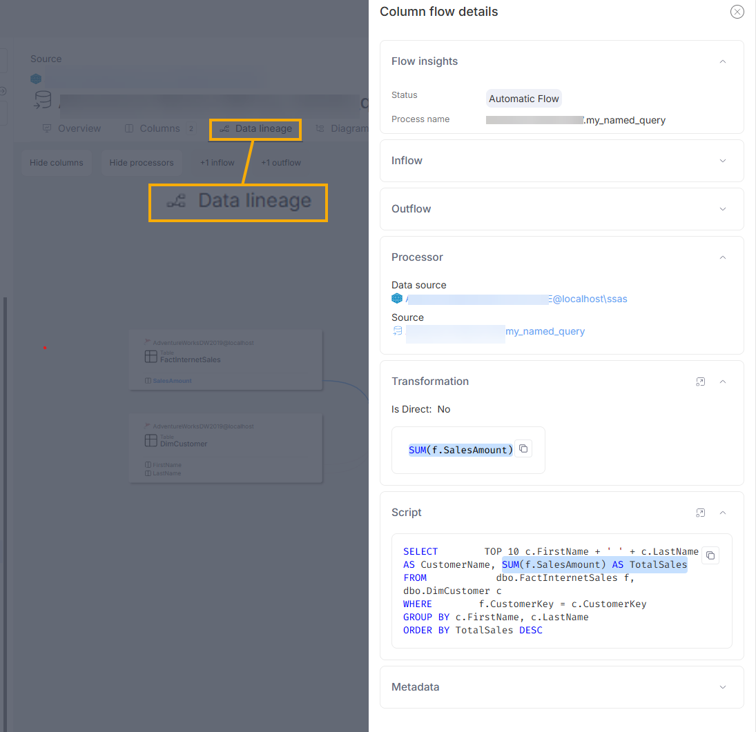
Task: Click the Flow insights section title
Action: click(x=425, y=61)
